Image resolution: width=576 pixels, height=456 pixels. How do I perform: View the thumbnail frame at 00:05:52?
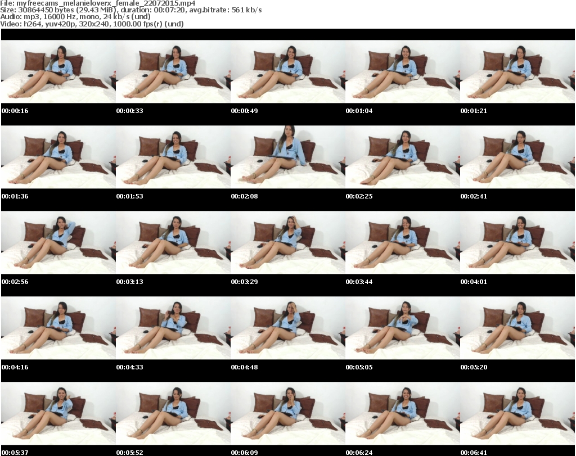point(173,414)
